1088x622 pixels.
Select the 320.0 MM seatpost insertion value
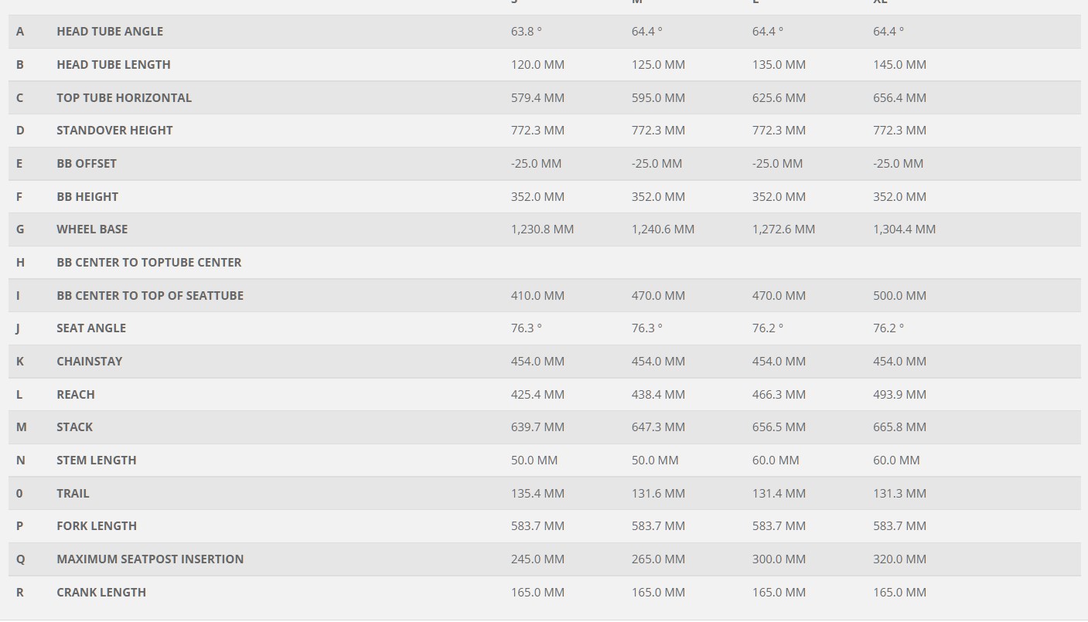click(x=899, y=559)
